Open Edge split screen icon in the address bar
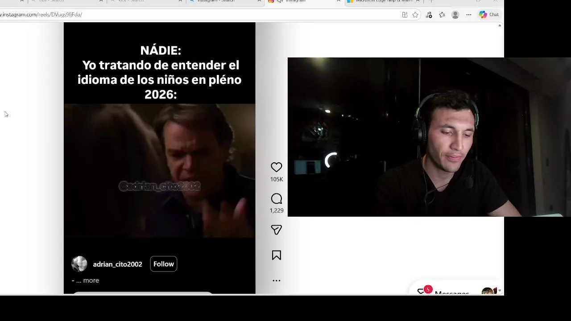The image size is (571, 321). click(405, 15)
